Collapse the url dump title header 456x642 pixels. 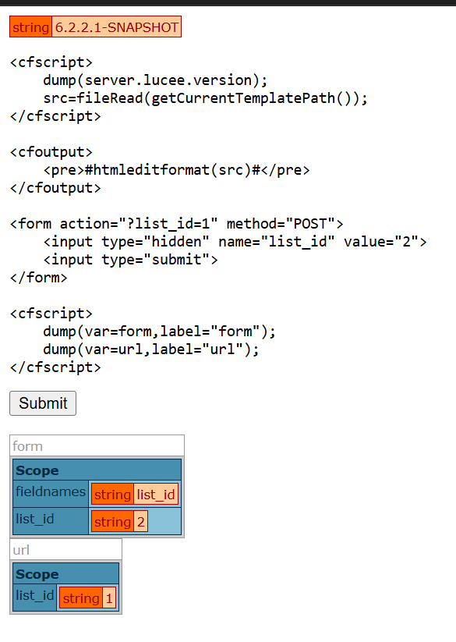[65, 549]
